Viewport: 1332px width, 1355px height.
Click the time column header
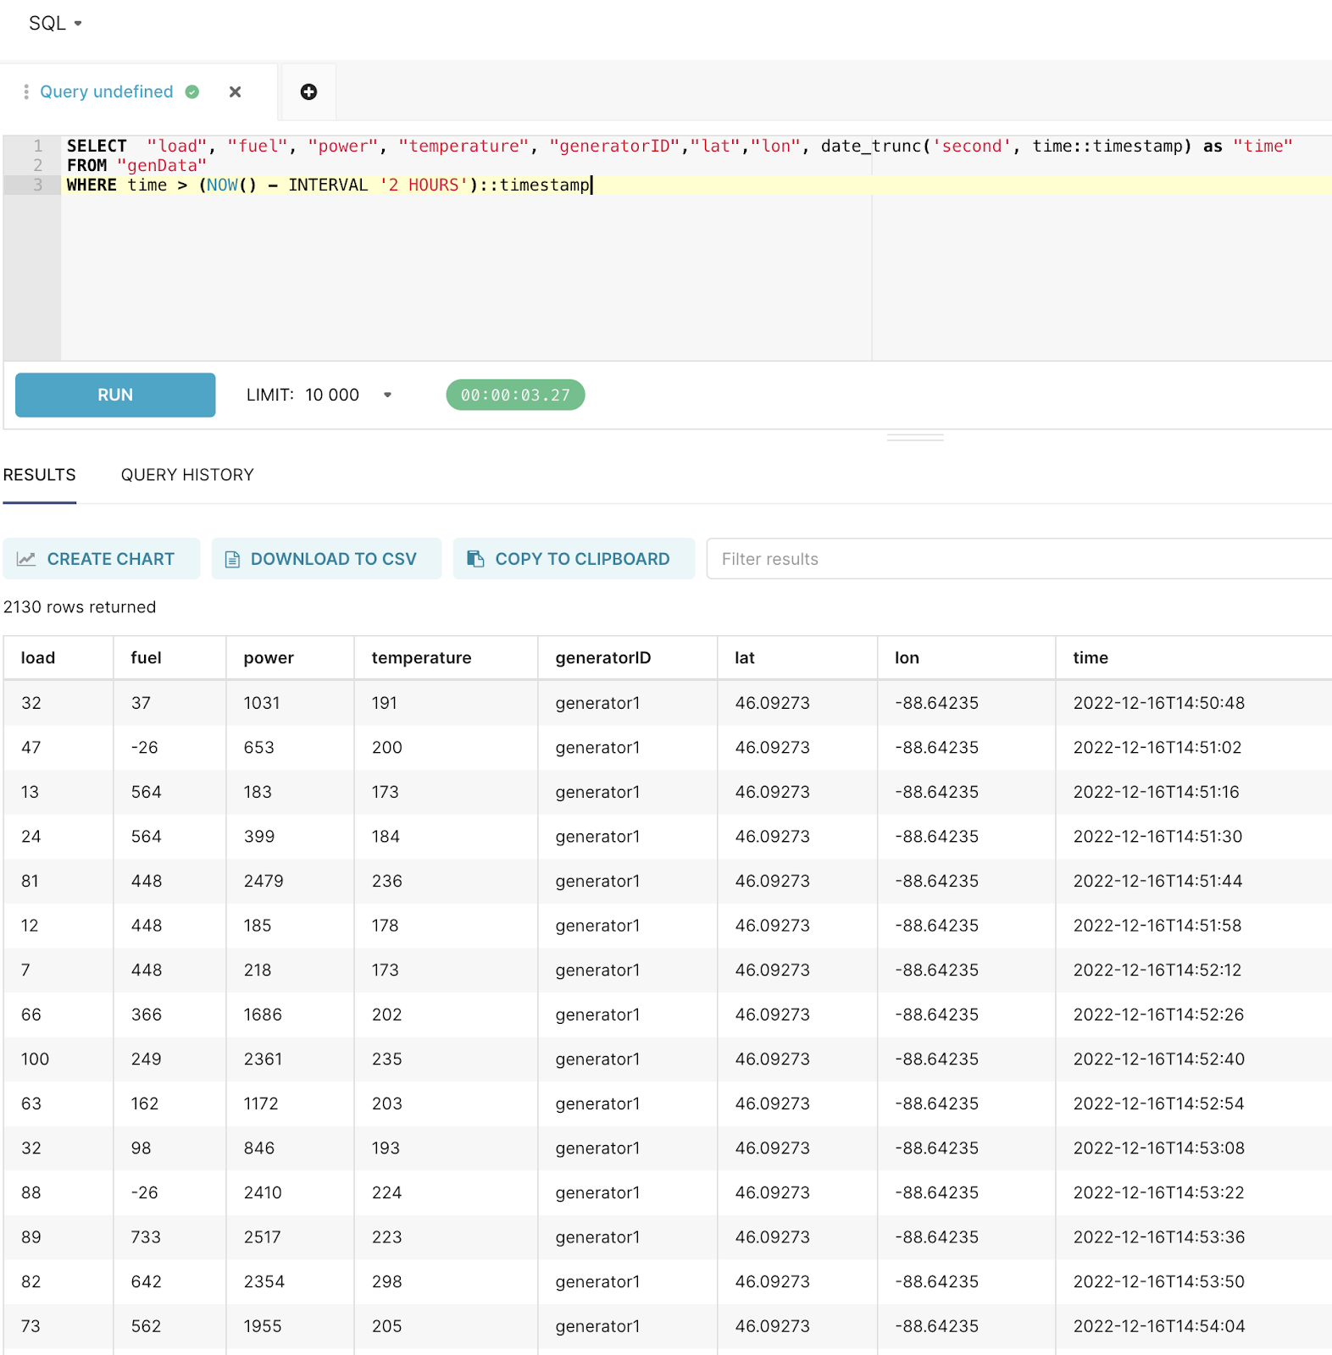pyautogui.click(x=1091, y=658)
